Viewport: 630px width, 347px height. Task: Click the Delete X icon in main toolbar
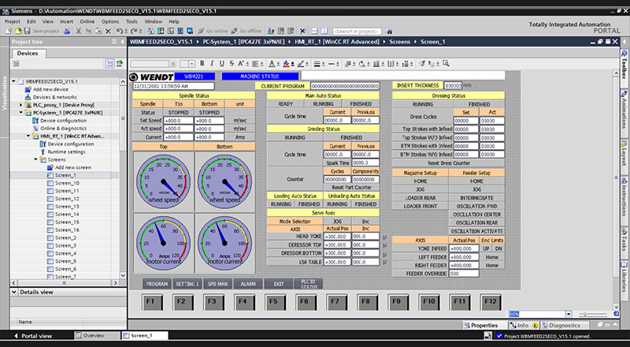coord(108,31)
